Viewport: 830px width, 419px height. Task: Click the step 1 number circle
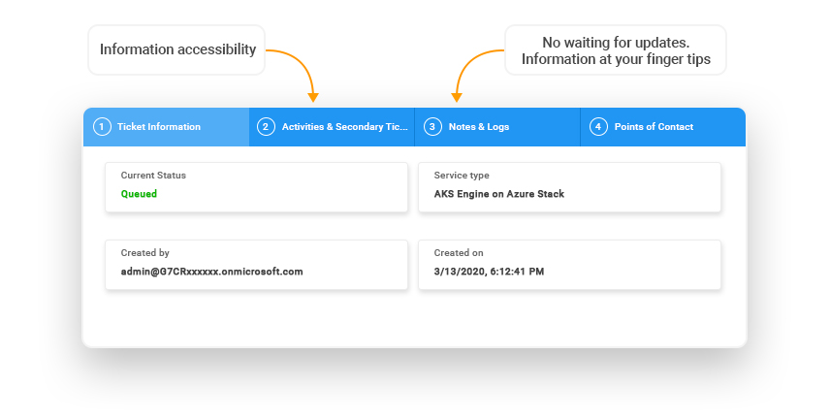coord(102,127)
